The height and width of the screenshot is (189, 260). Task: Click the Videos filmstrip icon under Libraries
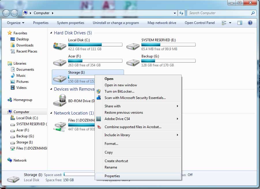point(13,88)
